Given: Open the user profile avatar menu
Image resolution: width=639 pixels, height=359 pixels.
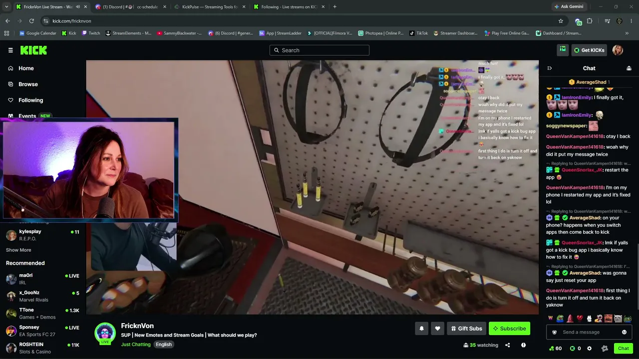Looking at the screenshot, I should [x=618, y=50].
